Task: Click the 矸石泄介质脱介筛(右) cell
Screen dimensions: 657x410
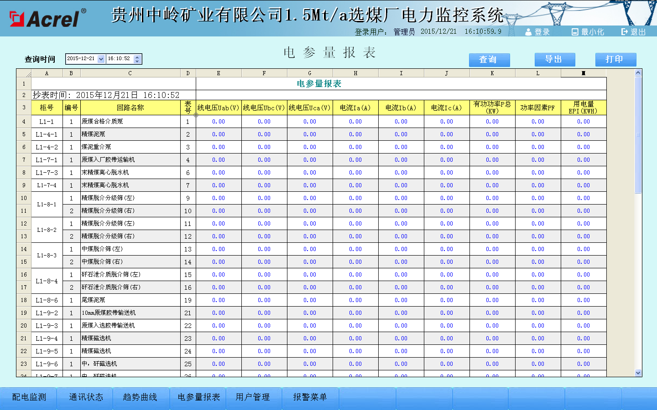Action: (130, 287)
